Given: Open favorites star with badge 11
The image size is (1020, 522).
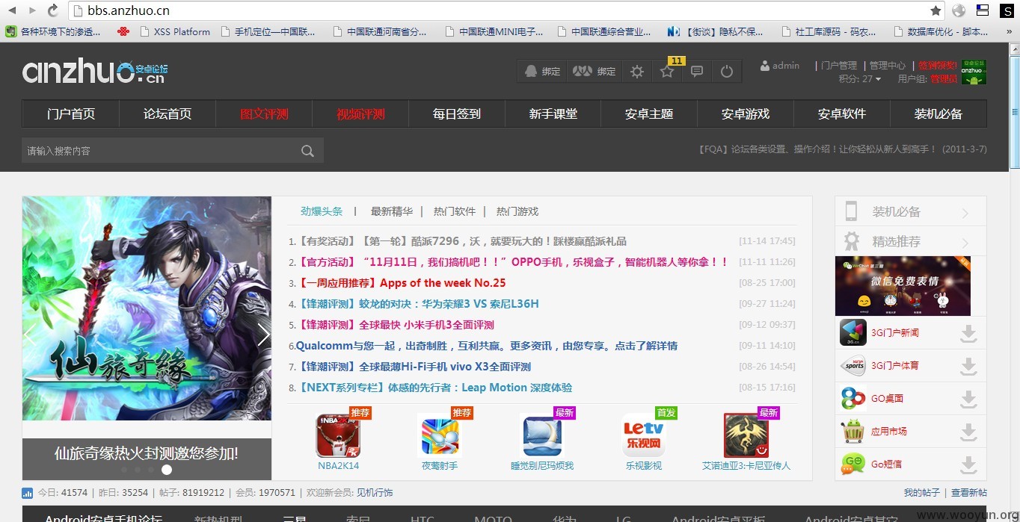Looking at the screenshot, I should pyautogui.click(x=667, y=71).
